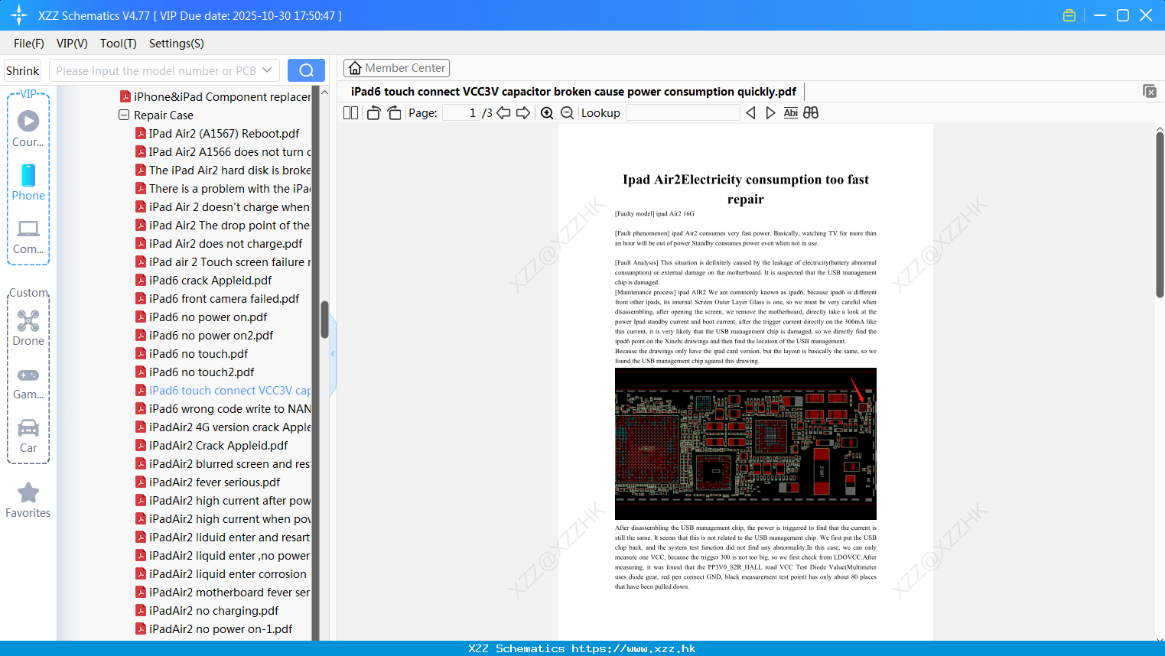Open Game console category in sidebar
Screen dimensions: 1165x656
[28, 382]
